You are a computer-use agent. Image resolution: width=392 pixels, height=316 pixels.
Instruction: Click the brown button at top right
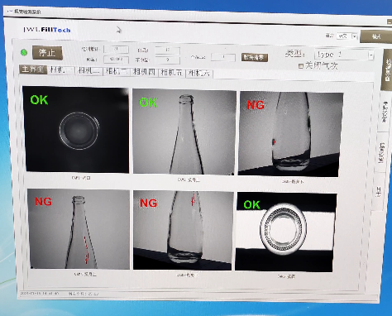(x=376, y=36)
